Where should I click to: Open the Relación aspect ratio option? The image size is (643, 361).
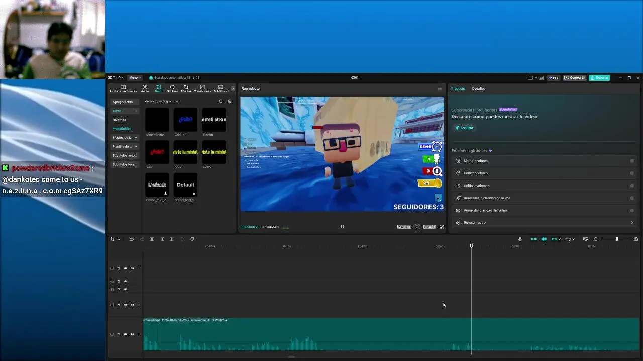(429, 227)
